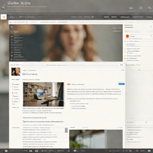Expand the small arrow beside left list item
153x153 pixels.
pos(20,102)
